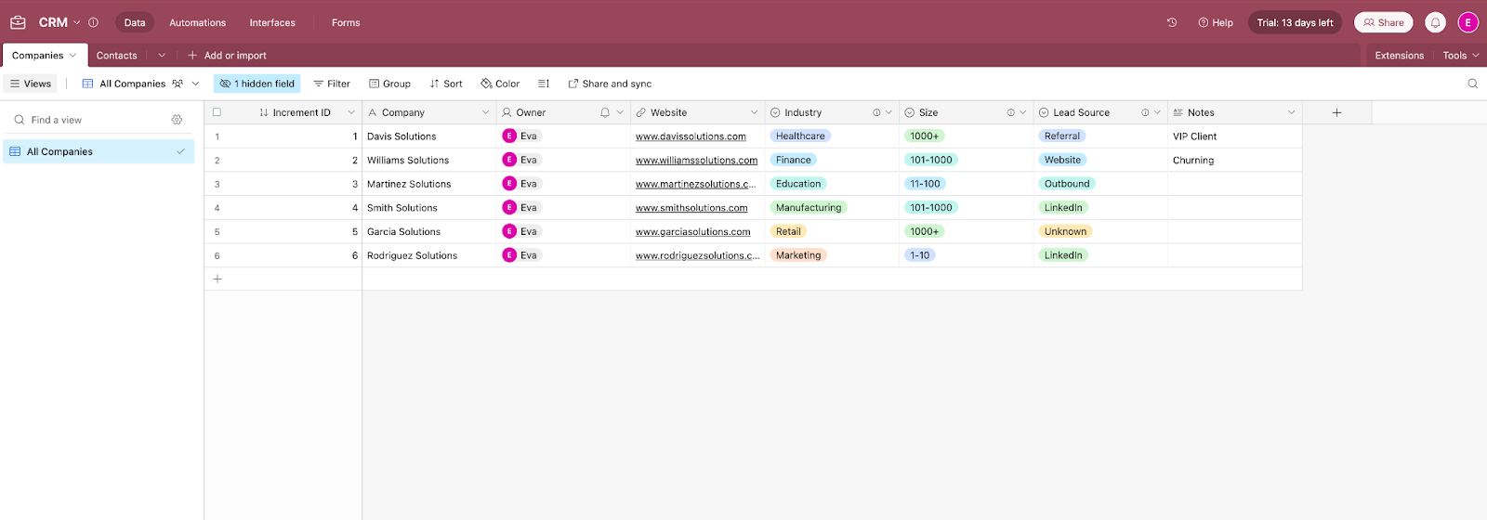
Task: Open the Sort toolbar option
Action: (445, 84)
